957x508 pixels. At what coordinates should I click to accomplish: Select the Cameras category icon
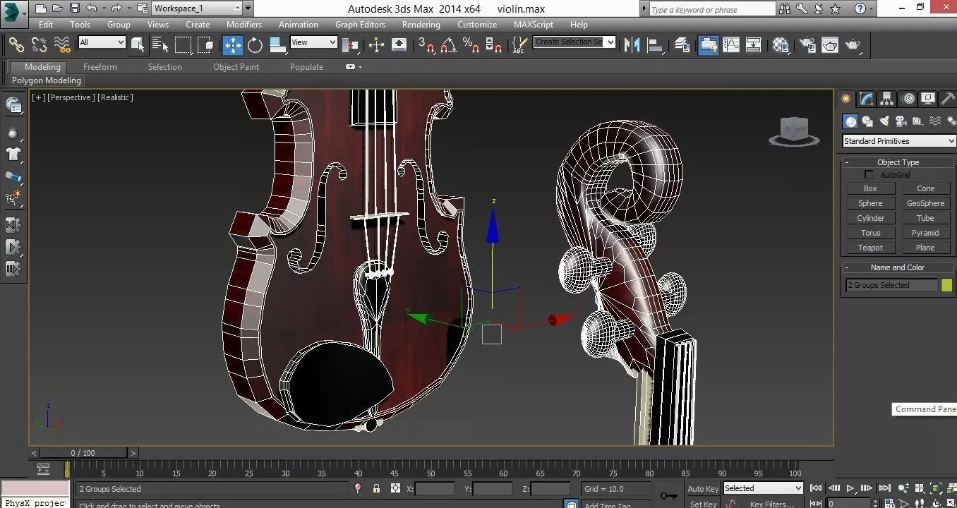coord(901,121)
